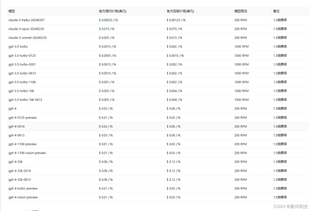Click gpt-4-turbo-preview question price $ 0.01 /1k
This screenshot has width=312, height=211.
tap(106, 188)
